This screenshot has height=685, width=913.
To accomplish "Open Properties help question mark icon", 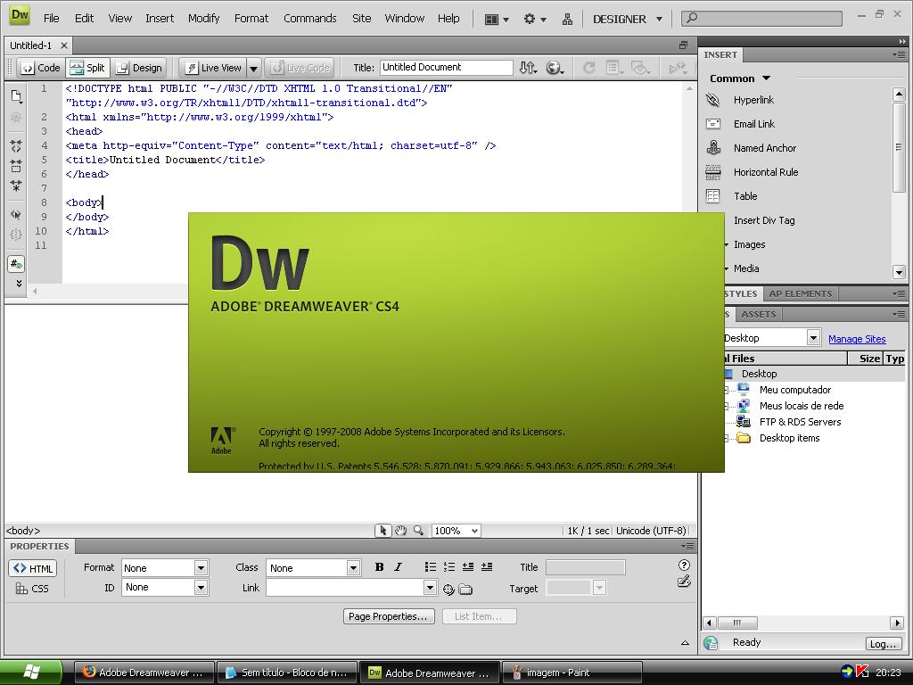I will click(684, 565).
